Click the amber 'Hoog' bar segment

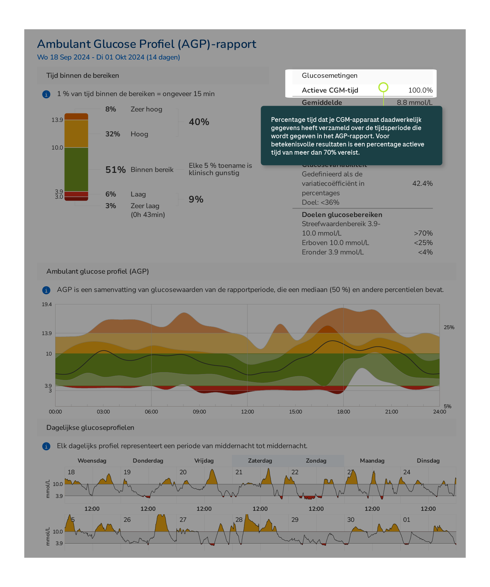pos(76,134)
